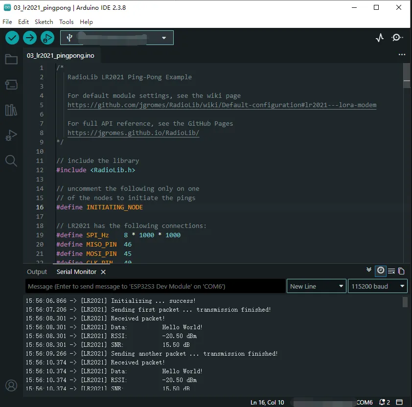Expand the New Line ending dropdown
412x407 pixels.
[316, 286]
